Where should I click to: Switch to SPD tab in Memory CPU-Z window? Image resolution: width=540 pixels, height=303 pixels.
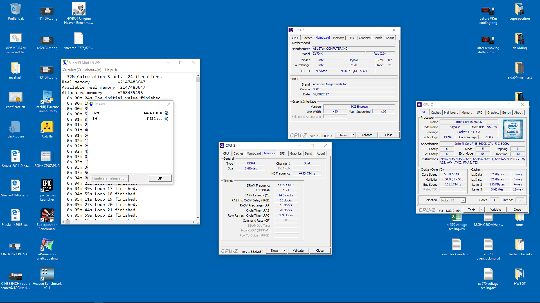point(282,153)
